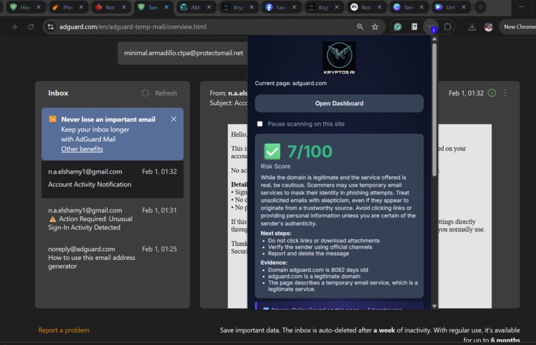Screen dimensions: 536x345
Task: Close the Facebook tab
Action: (294, 7)
